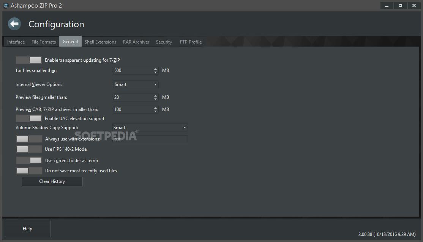Viewport: 423px width, 242px height.
Task: Maximize the Ashampoo ZIP Pro window
Action: (400, 6)
